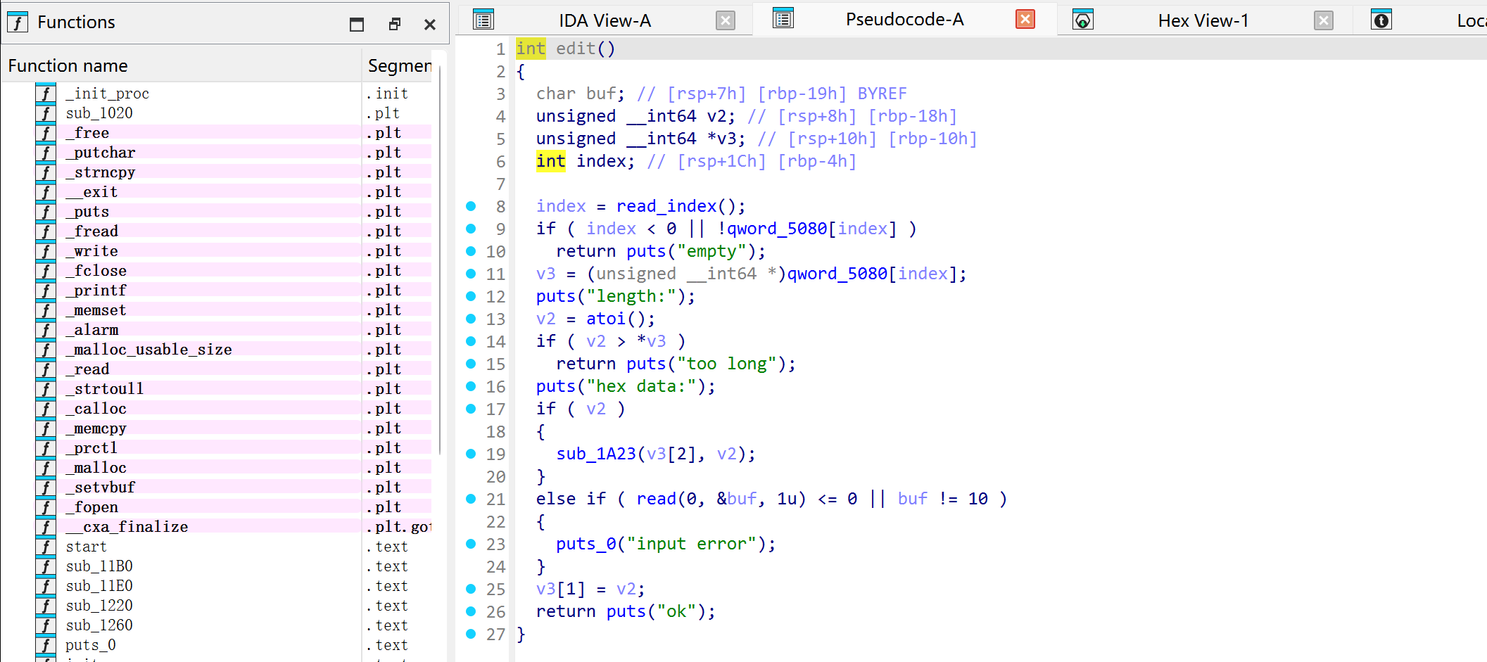
Task: Click function icon beside _strtoull
Action: pos(46,389)
